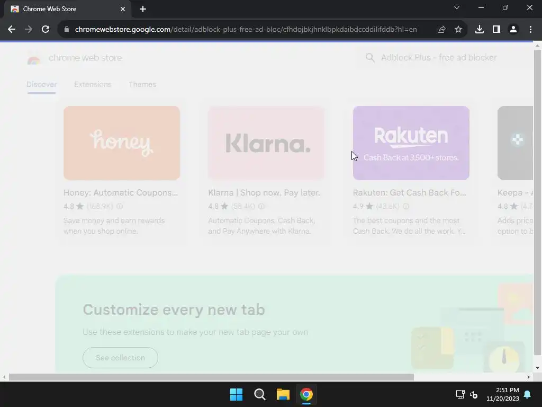The width and height of the screenshot is (542, 407).
Task: Open the Klarna extension thumbnail
Action: 266,143
